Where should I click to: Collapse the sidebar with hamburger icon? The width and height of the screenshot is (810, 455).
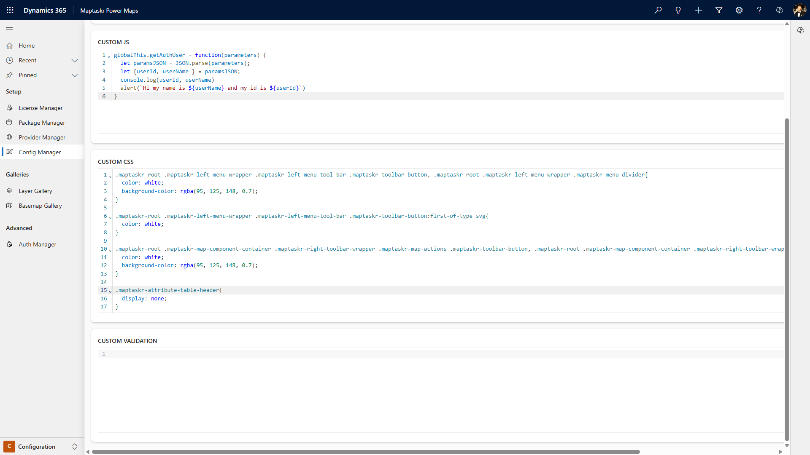click(x=9, y=29)
